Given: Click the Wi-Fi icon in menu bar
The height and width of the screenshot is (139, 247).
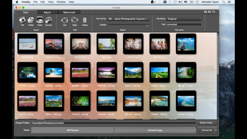Looking at the screenshot, I should [x=175, y=2].
